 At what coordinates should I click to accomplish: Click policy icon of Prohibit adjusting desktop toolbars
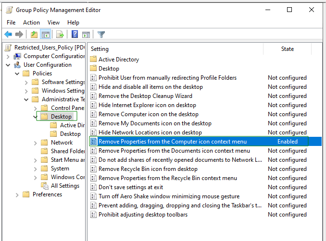[94, 215]
